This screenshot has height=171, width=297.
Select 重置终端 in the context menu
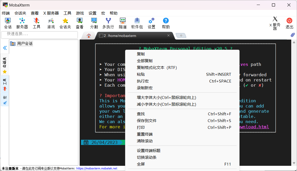coord(182,134)
